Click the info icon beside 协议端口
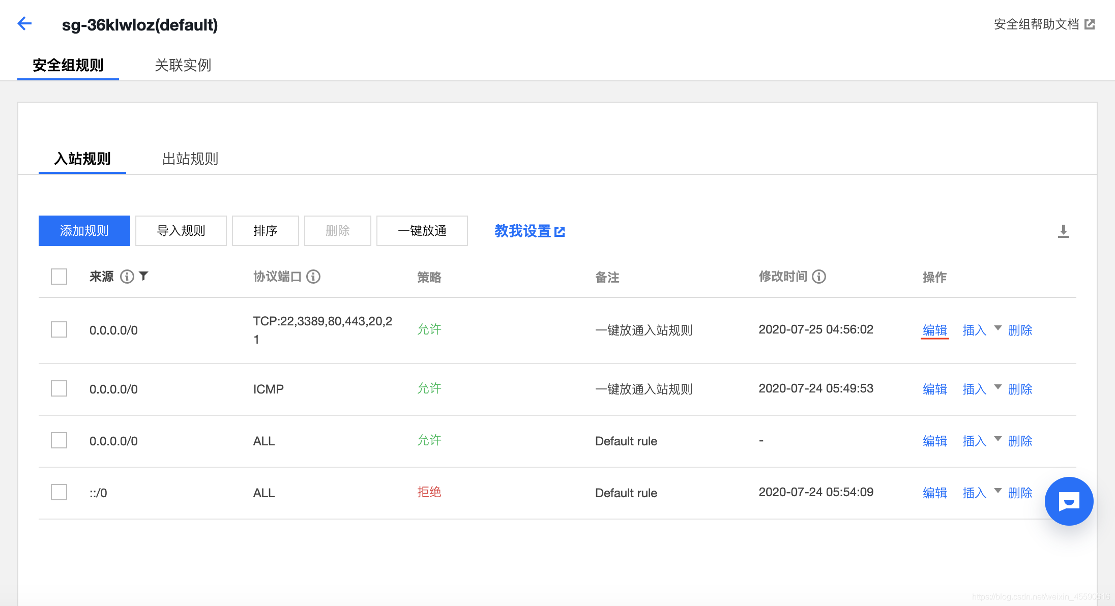The width and height of the screenshot is (1115, 606). (313, 277)
